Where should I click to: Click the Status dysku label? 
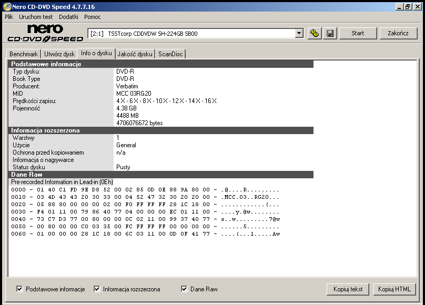click(x=29, y=167)
